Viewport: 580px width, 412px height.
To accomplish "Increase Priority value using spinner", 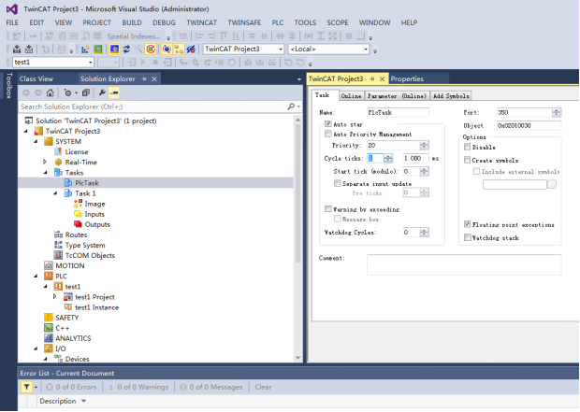I will (425, 143).
